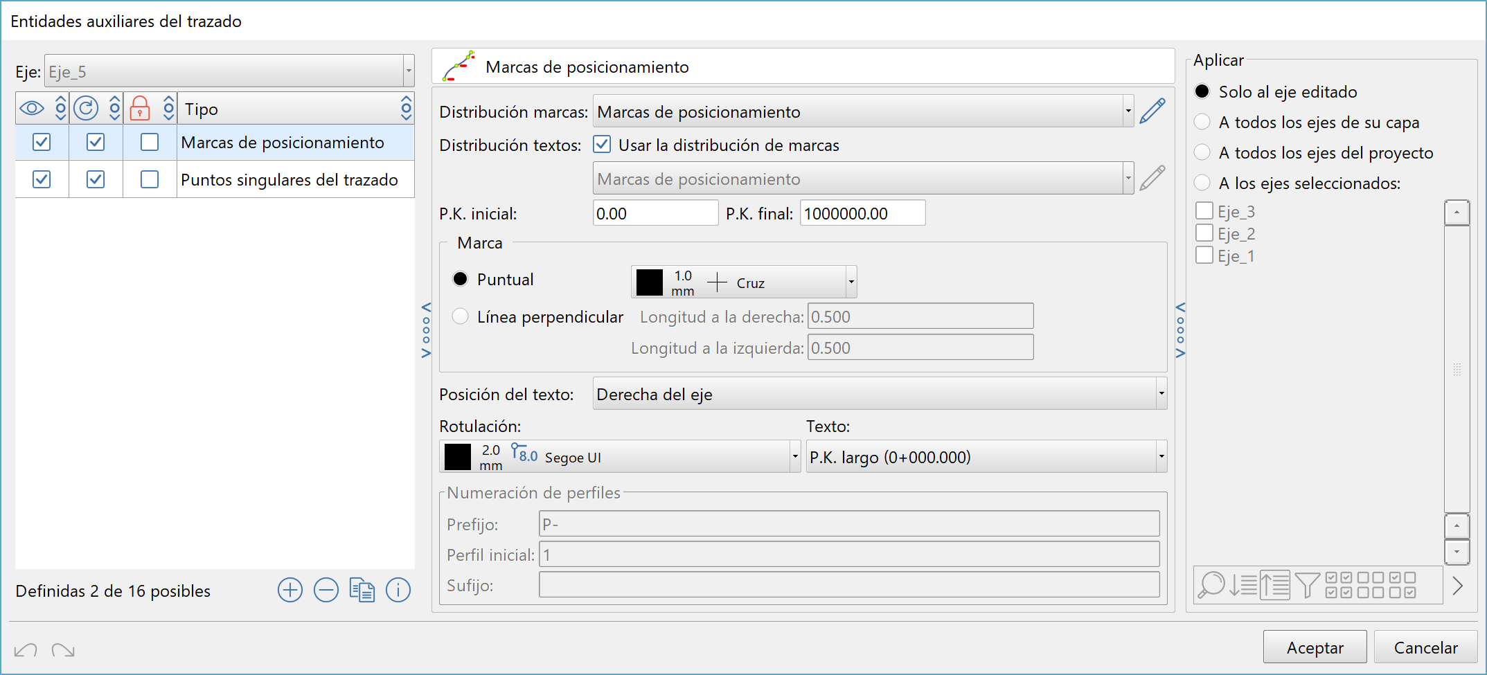Toggle visibility of Marcas de posicionamiento
Screen dimensions: 1487x675
[x=42, y=142]
